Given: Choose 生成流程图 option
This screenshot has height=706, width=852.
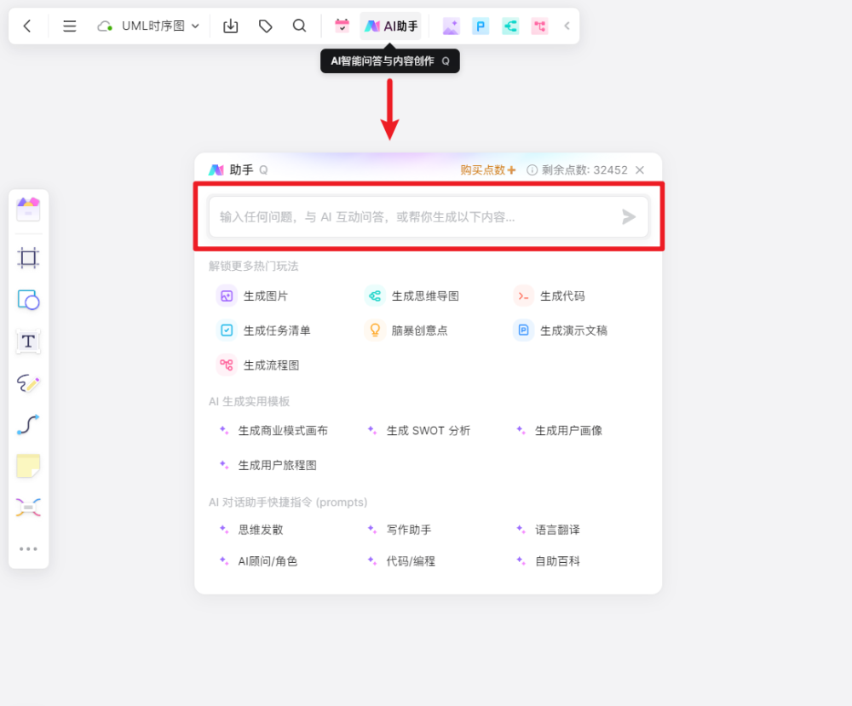Looking at the screenshot, I should pyautogui.click(x=259, y=365).
